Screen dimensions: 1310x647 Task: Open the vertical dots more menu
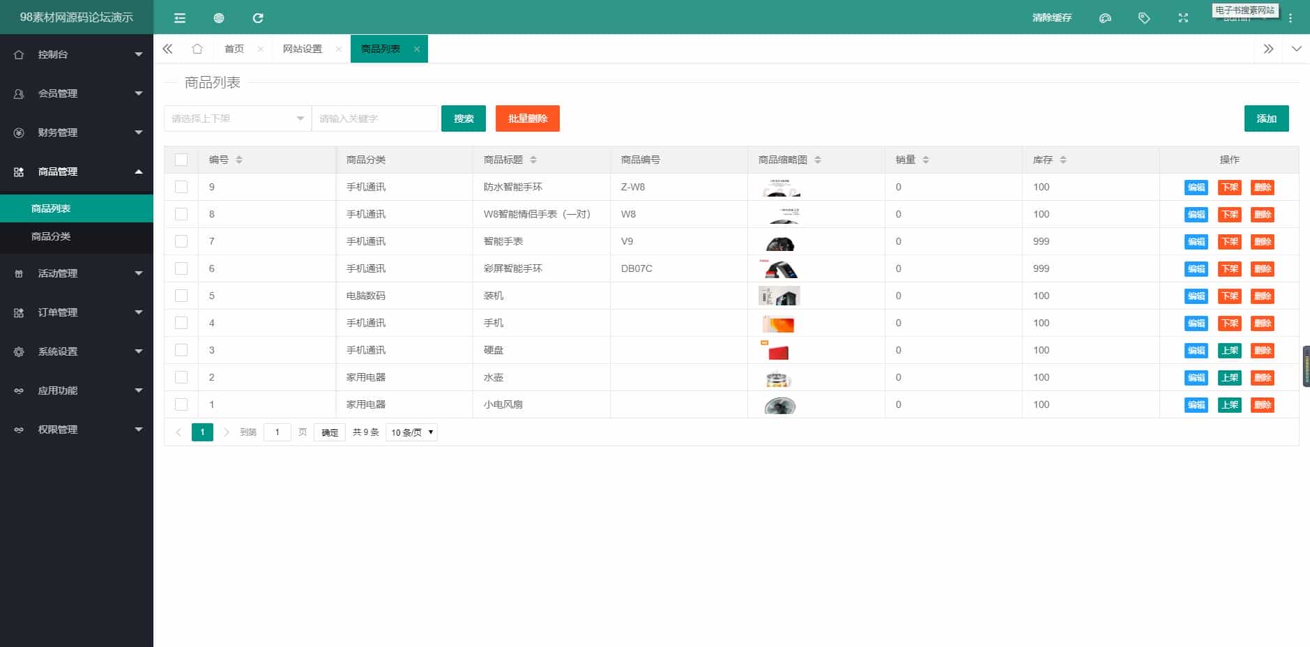pyautogui.click(x=1290, y=19)
